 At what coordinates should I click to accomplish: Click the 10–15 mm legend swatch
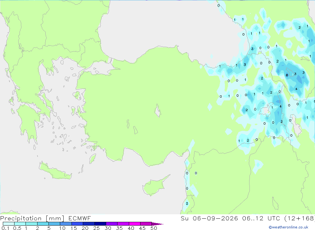click(66, 224)
